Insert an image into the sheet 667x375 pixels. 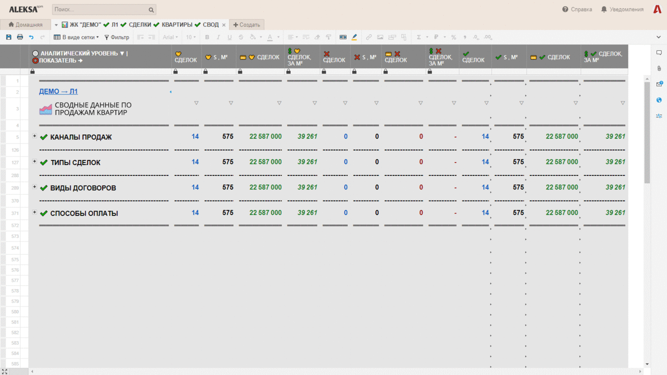click(380, 37)
